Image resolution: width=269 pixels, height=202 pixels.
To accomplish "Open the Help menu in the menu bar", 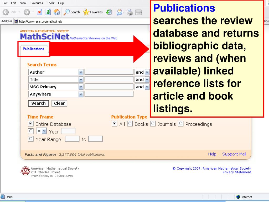I will tap(61, 3).
